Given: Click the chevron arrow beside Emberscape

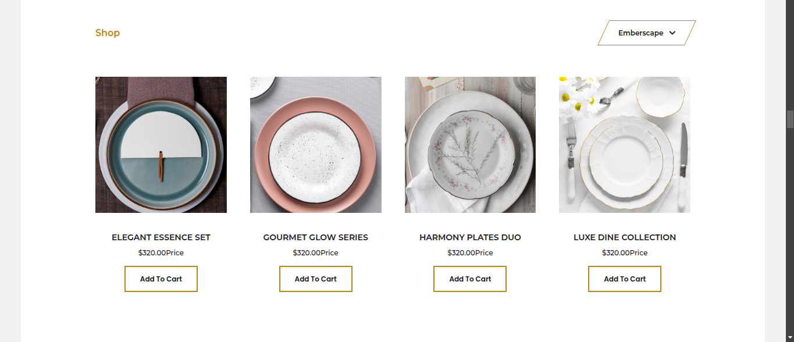Looking at the screenshot, I should [672, 33].
